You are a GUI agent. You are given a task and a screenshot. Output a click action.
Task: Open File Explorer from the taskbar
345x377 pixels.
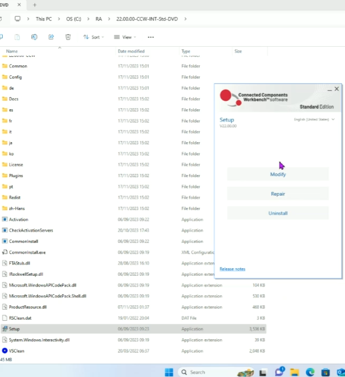pos(294,372)
